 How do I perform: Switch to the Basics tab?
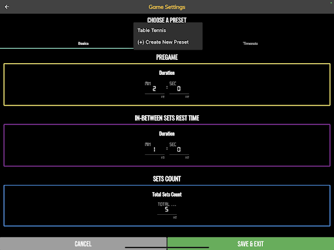click(x=83, y=44)
